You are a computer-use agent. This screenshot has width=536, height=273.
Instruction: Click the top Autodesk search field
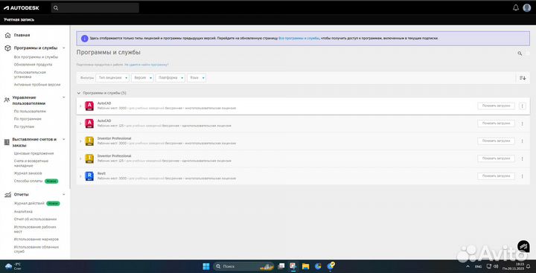pos(95,8)
